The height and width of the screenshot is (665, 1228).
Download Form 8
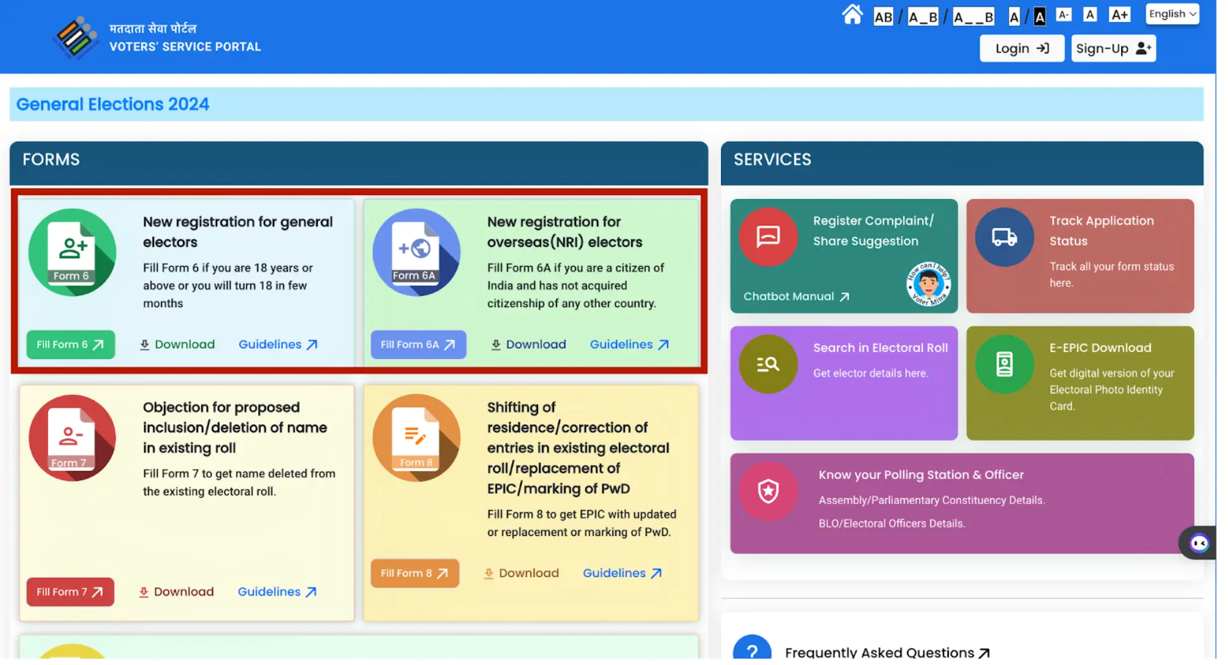coord(522,573)
